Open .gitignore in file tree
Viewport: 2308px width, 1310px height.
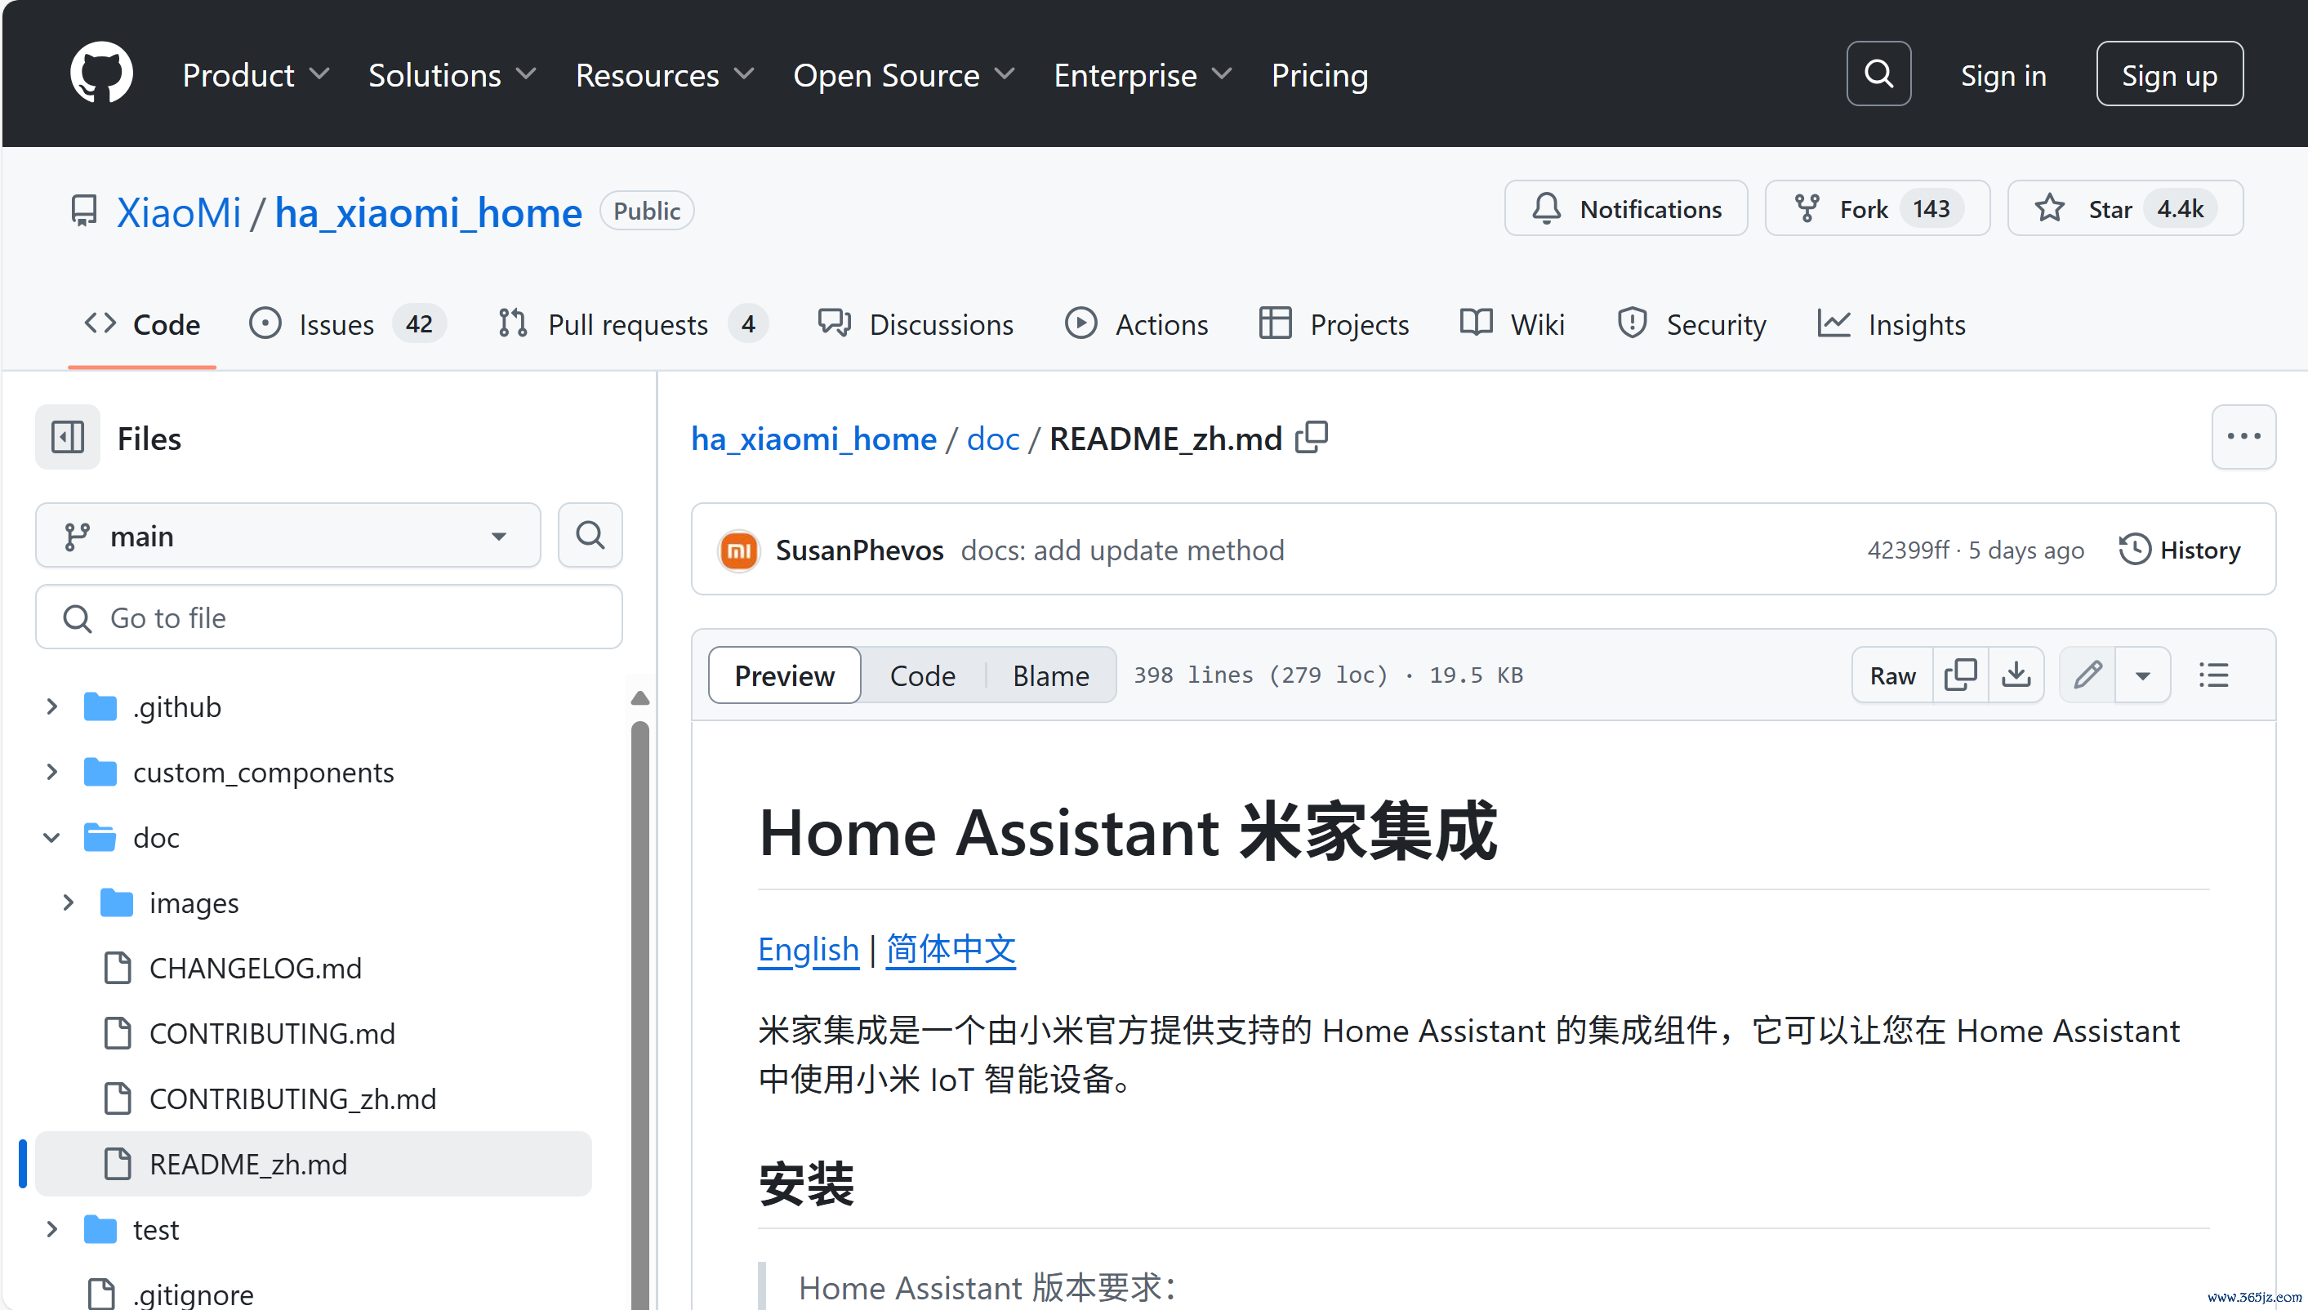pos(193,1294)
